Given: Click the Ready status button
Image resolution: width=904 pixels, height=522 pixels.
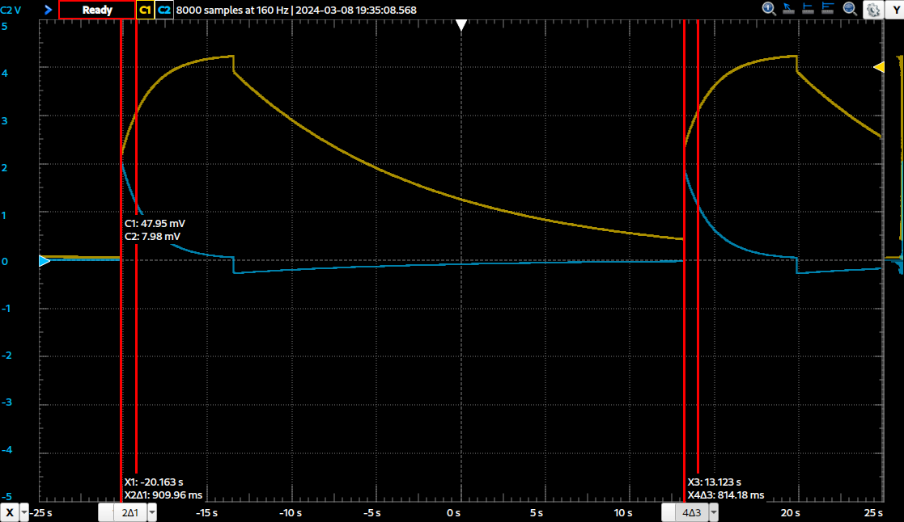Looking at the screenshot, I should pos(97,10).
